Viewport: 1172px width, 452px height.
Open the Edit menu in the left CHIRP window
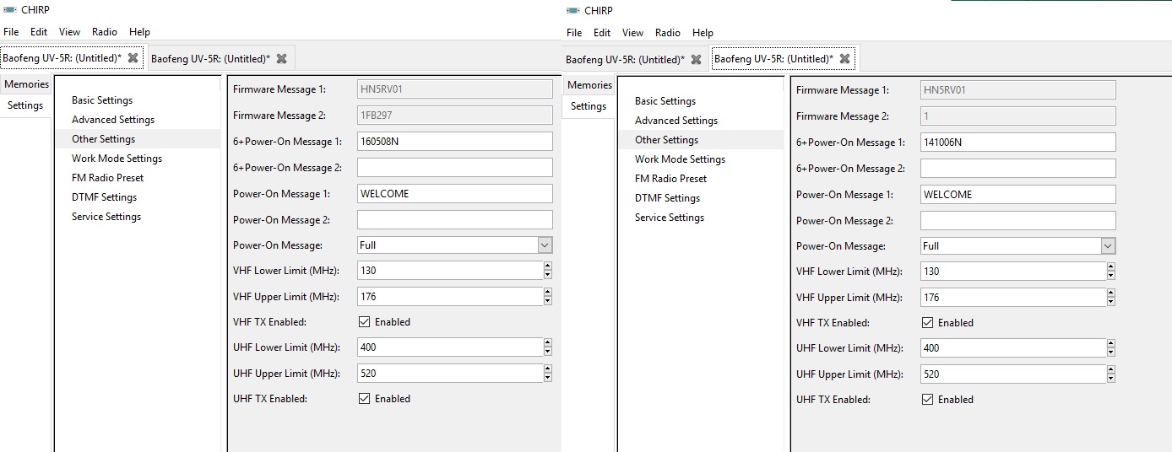pyautogui.click(x=39, y=32)
